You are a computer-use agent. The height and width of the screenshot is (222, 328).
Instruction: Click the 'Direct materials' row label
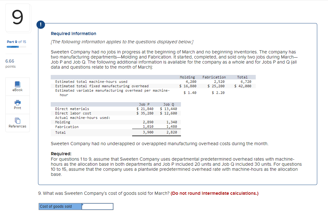click(x=72, y=109)
